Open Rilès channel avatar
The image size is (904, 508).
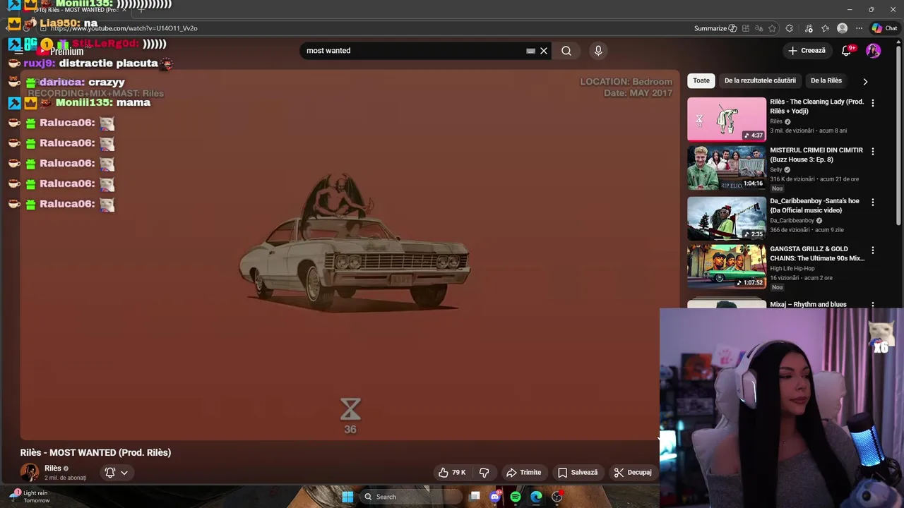(x=30, y=472)
